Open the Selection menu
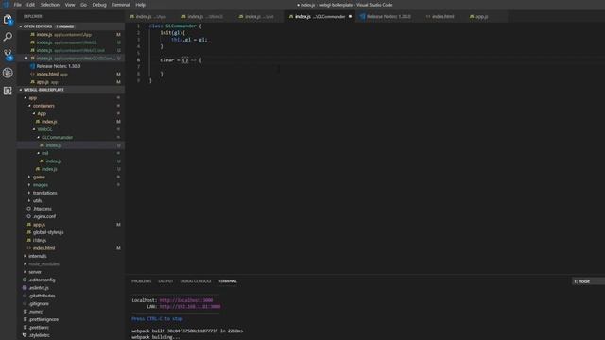The width and height of the screenshot is (605, 340). pyautogui.click(x=50, y=5)
